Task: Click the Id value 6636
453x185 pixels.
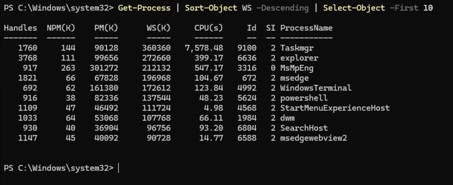Action: coord(247,58)
